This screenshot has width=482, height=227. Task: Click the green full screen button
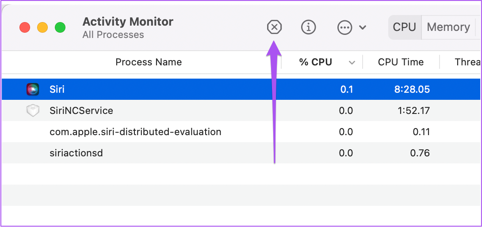coord(60,27)
